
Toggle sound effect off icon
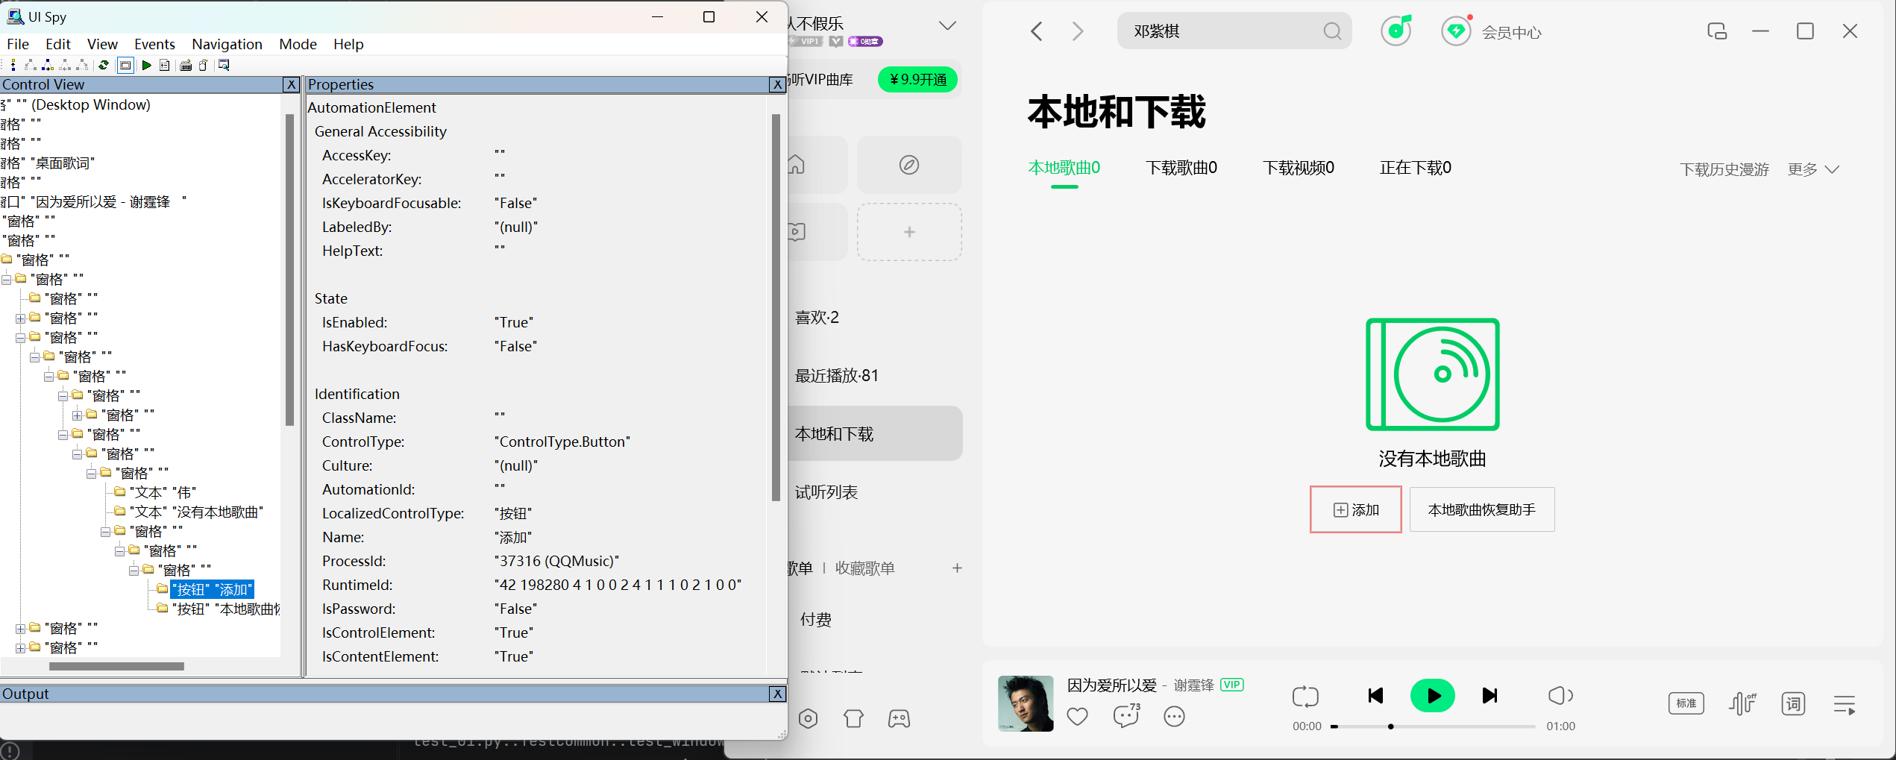(1742, 703)
